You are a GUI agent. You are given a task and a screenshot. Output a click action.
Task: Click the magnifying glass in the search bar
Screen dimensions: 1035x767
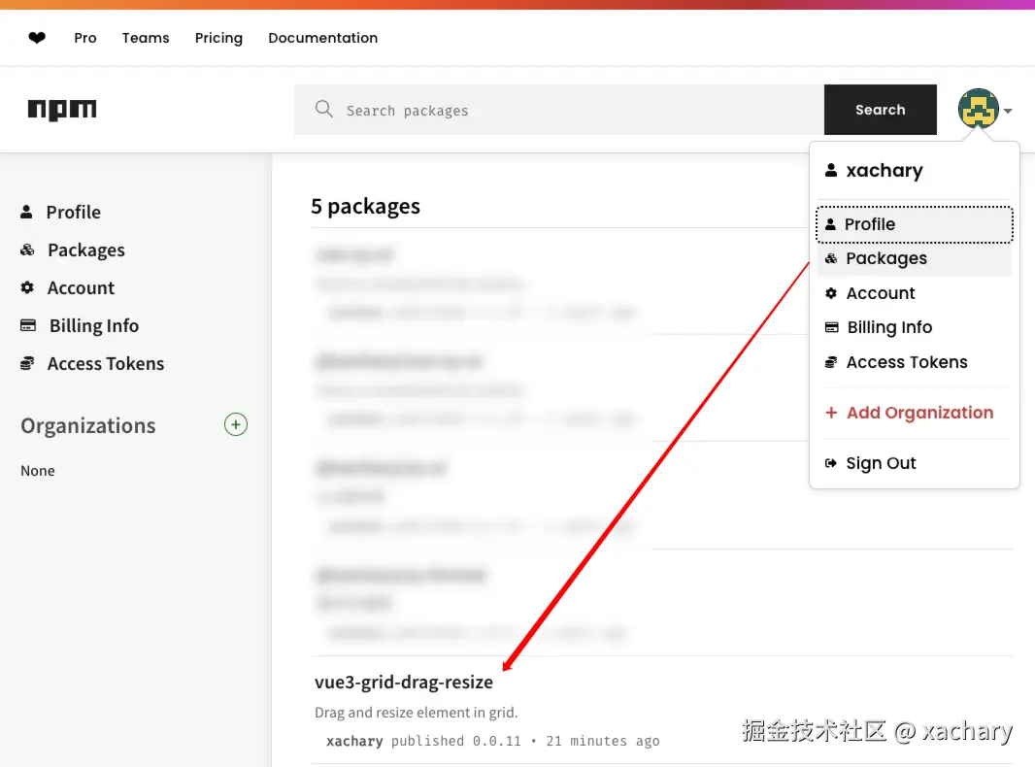(324, 110)
